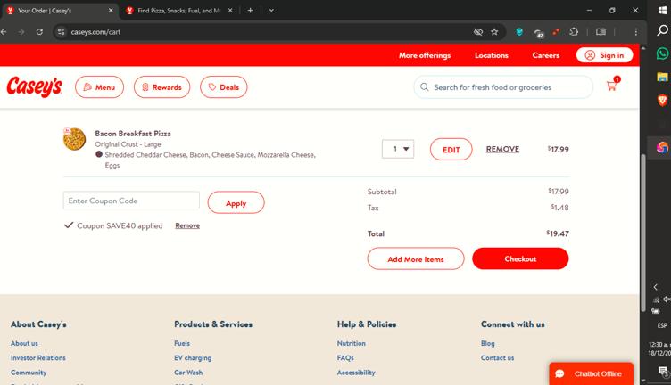Screen dimensions: 671x385
Task: Open the Contact us link
Action: point(497,357)
